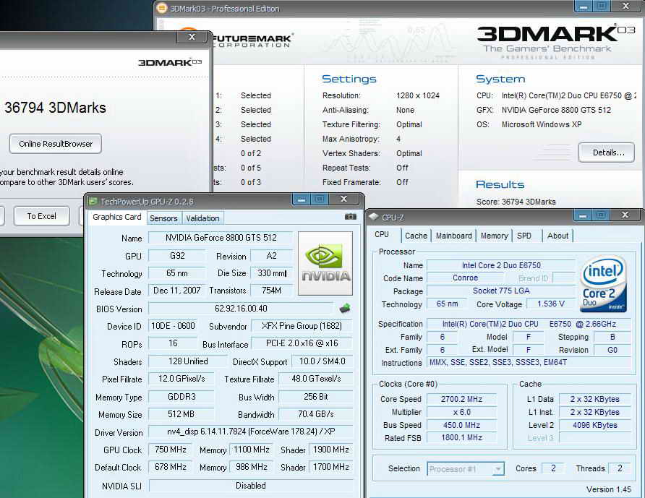645x498 pixels.
Task: Click the Core Speed value 2700.2 MHz in CPU-Z
Action: tap(461, 399)
